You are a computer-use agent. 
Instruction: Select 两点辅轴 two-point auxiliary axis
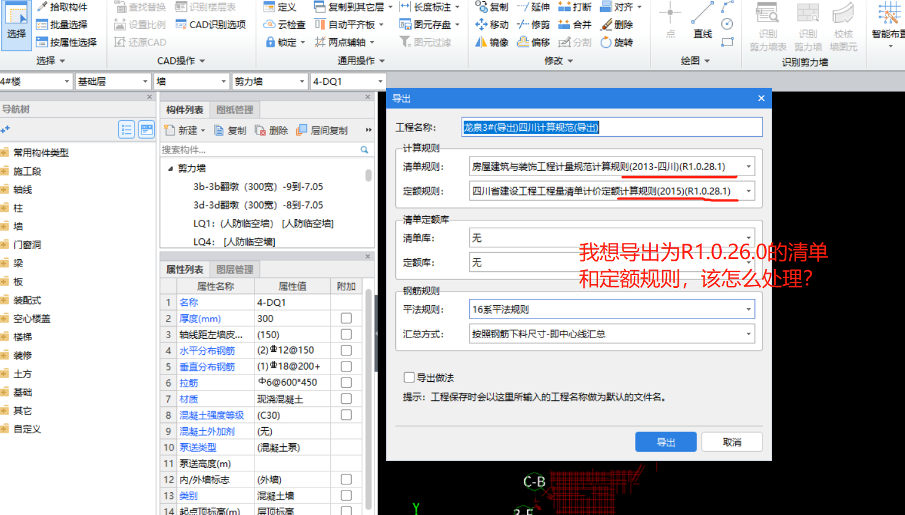tap(344, 42)
